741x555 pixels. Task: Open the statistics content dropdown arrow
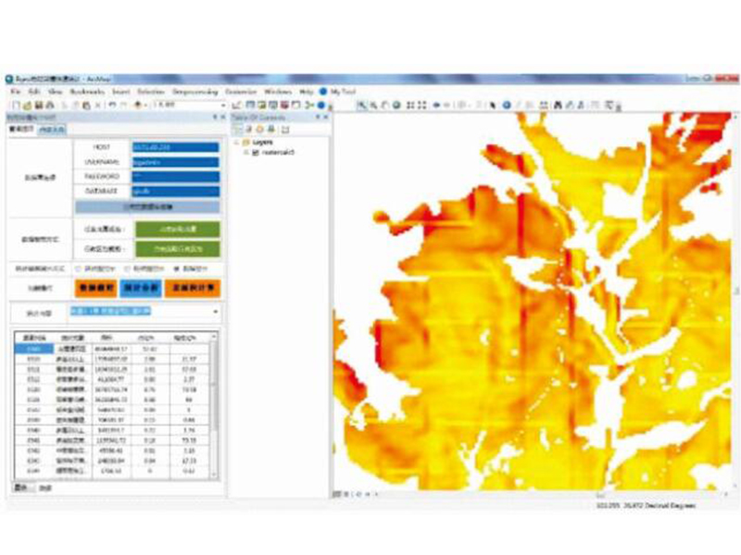pos(216,312)
